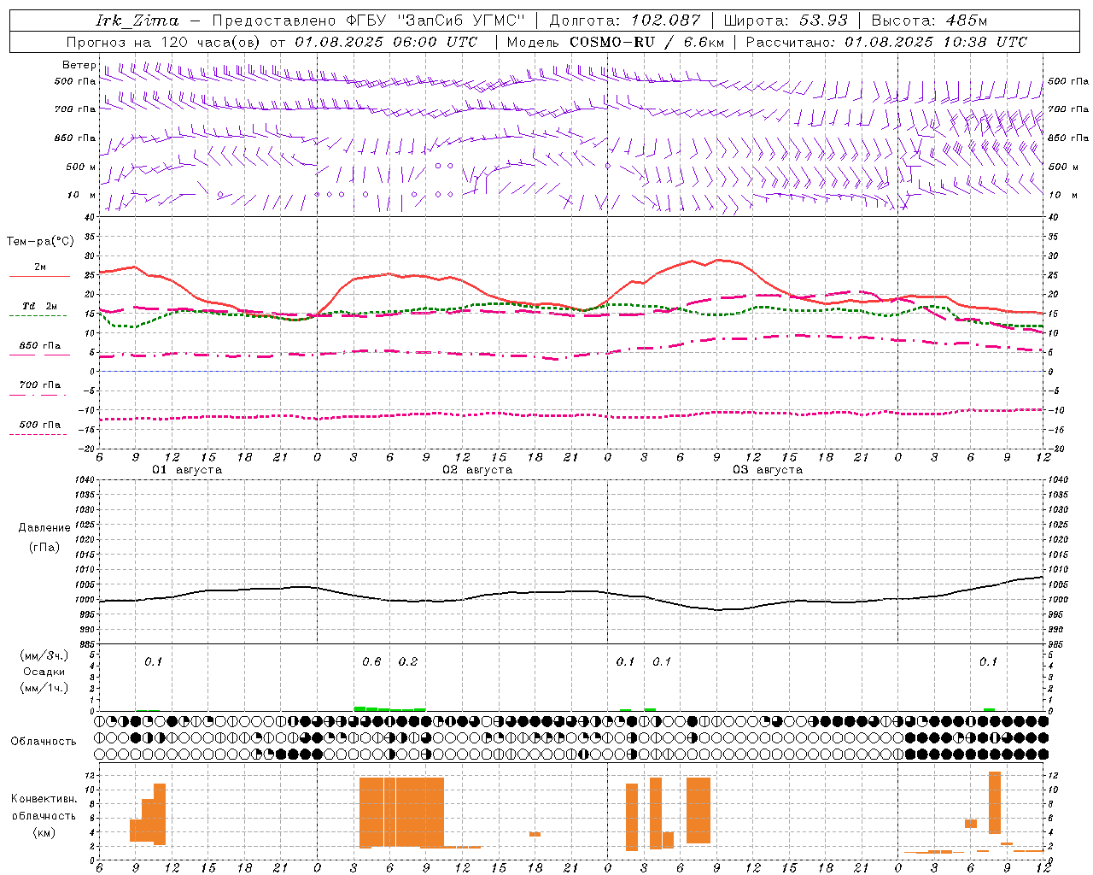1093x875 pixels.
Task: Click the 10 м label left of wind panel
Action: click(81, 196)
